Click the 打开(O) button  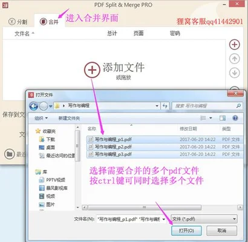pos(186,231)
